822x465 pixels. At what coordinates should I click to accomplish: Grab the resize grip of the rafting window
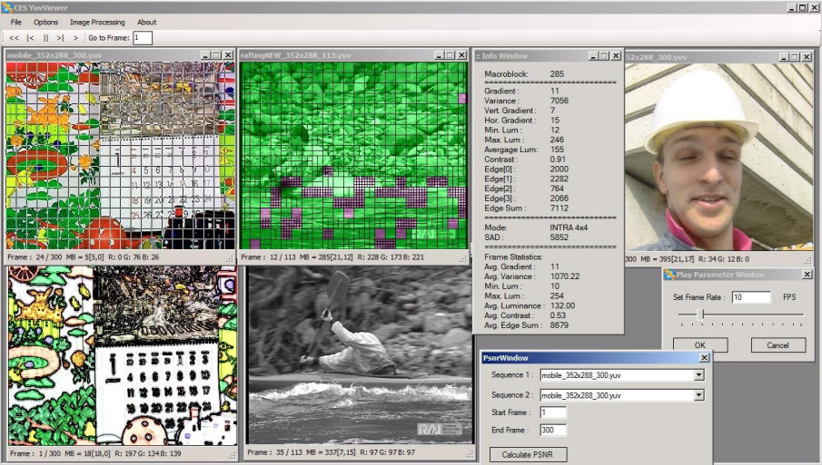point(463,258)
